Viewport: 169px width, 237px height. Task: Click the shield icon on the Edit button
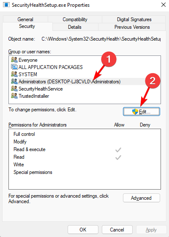coord(135,112)
